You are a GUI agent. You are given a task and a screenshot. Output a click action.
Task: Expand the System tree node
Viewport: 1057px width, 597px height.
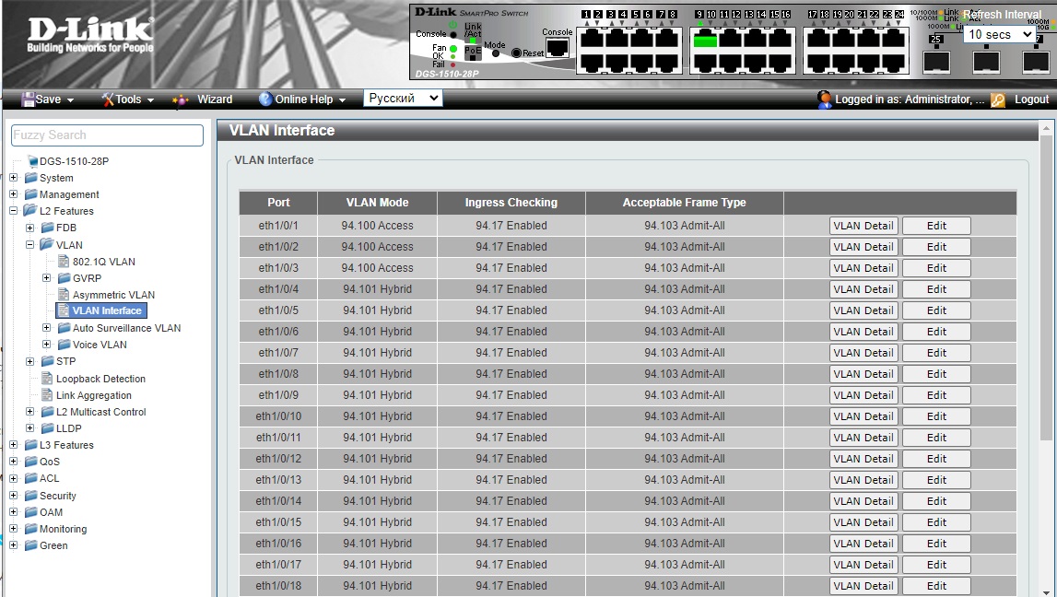[x=14, y=178]
